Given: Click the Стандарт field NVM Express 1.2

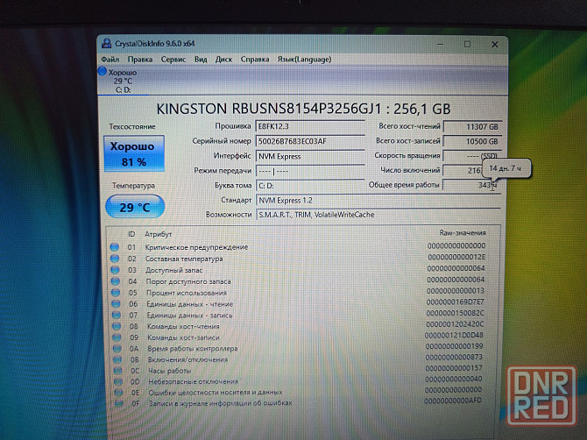Looking at the screenshot, I should click(x=378, y=201).
